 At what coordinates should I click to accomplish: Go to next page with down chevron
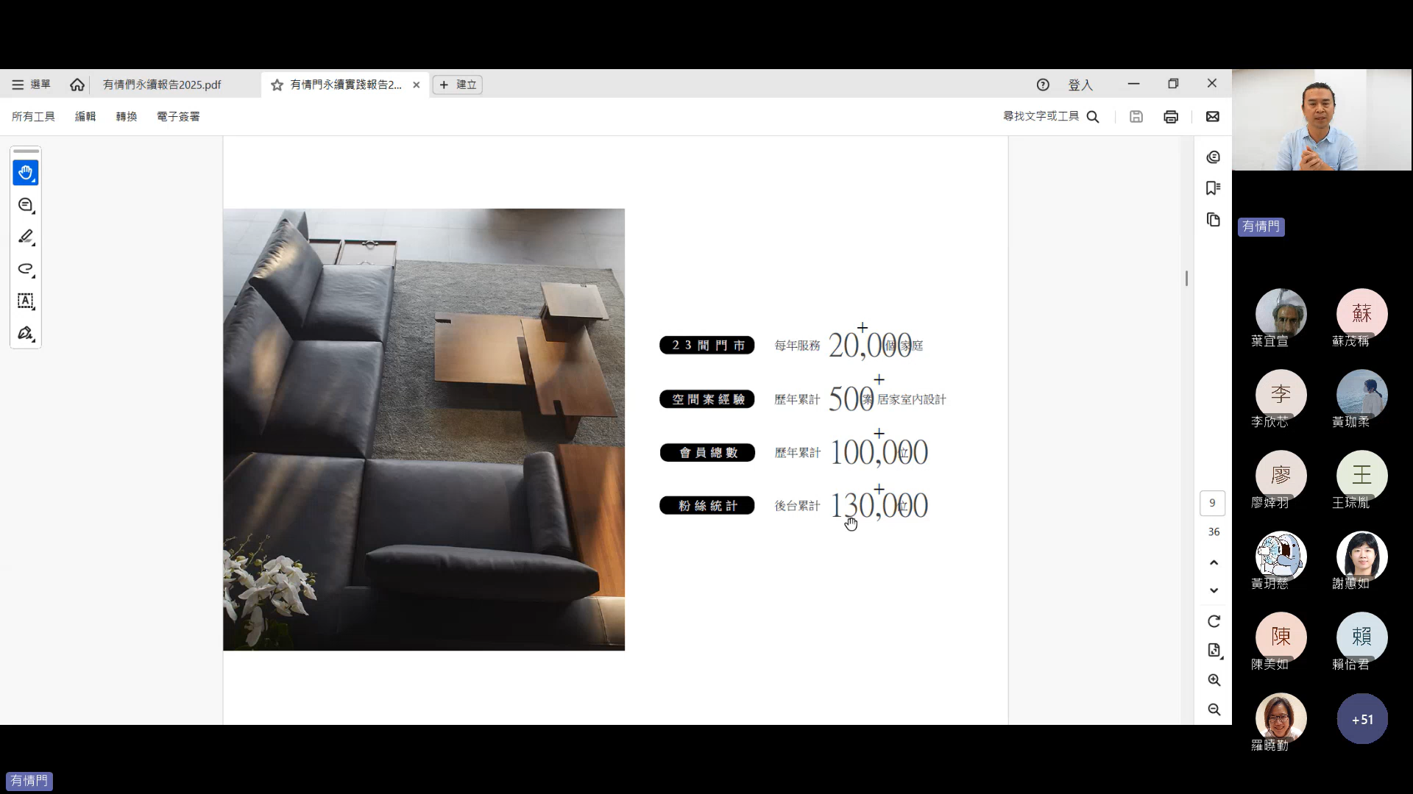click(x=1214, y=590)
